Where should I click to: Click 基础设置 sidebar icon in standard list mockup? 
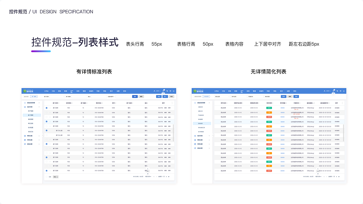point(25,144)
